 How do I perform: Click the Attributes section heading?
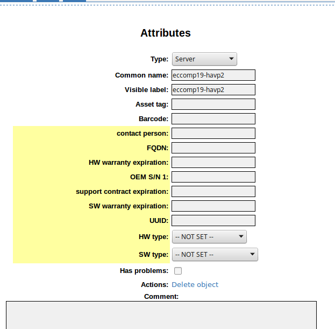(166, 33)
